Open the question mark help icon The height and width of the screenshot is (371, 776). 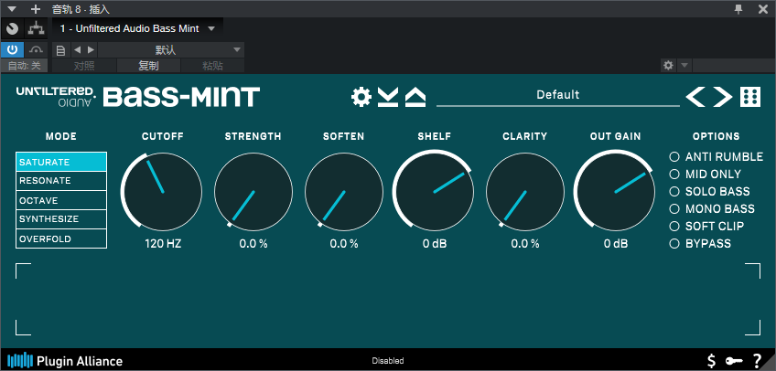(x=757, y=361)
